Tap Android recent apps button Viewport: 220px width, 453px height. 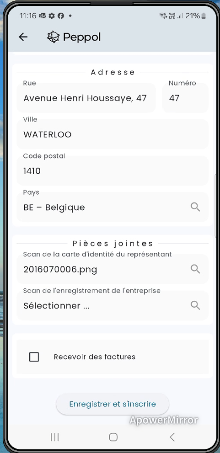(54, 437)
